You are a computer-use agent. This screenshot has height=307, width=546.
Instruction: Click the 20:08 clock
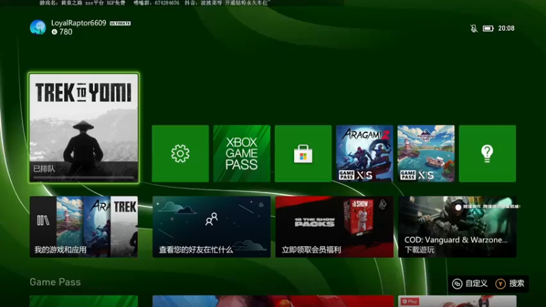[x=506, y=28]
